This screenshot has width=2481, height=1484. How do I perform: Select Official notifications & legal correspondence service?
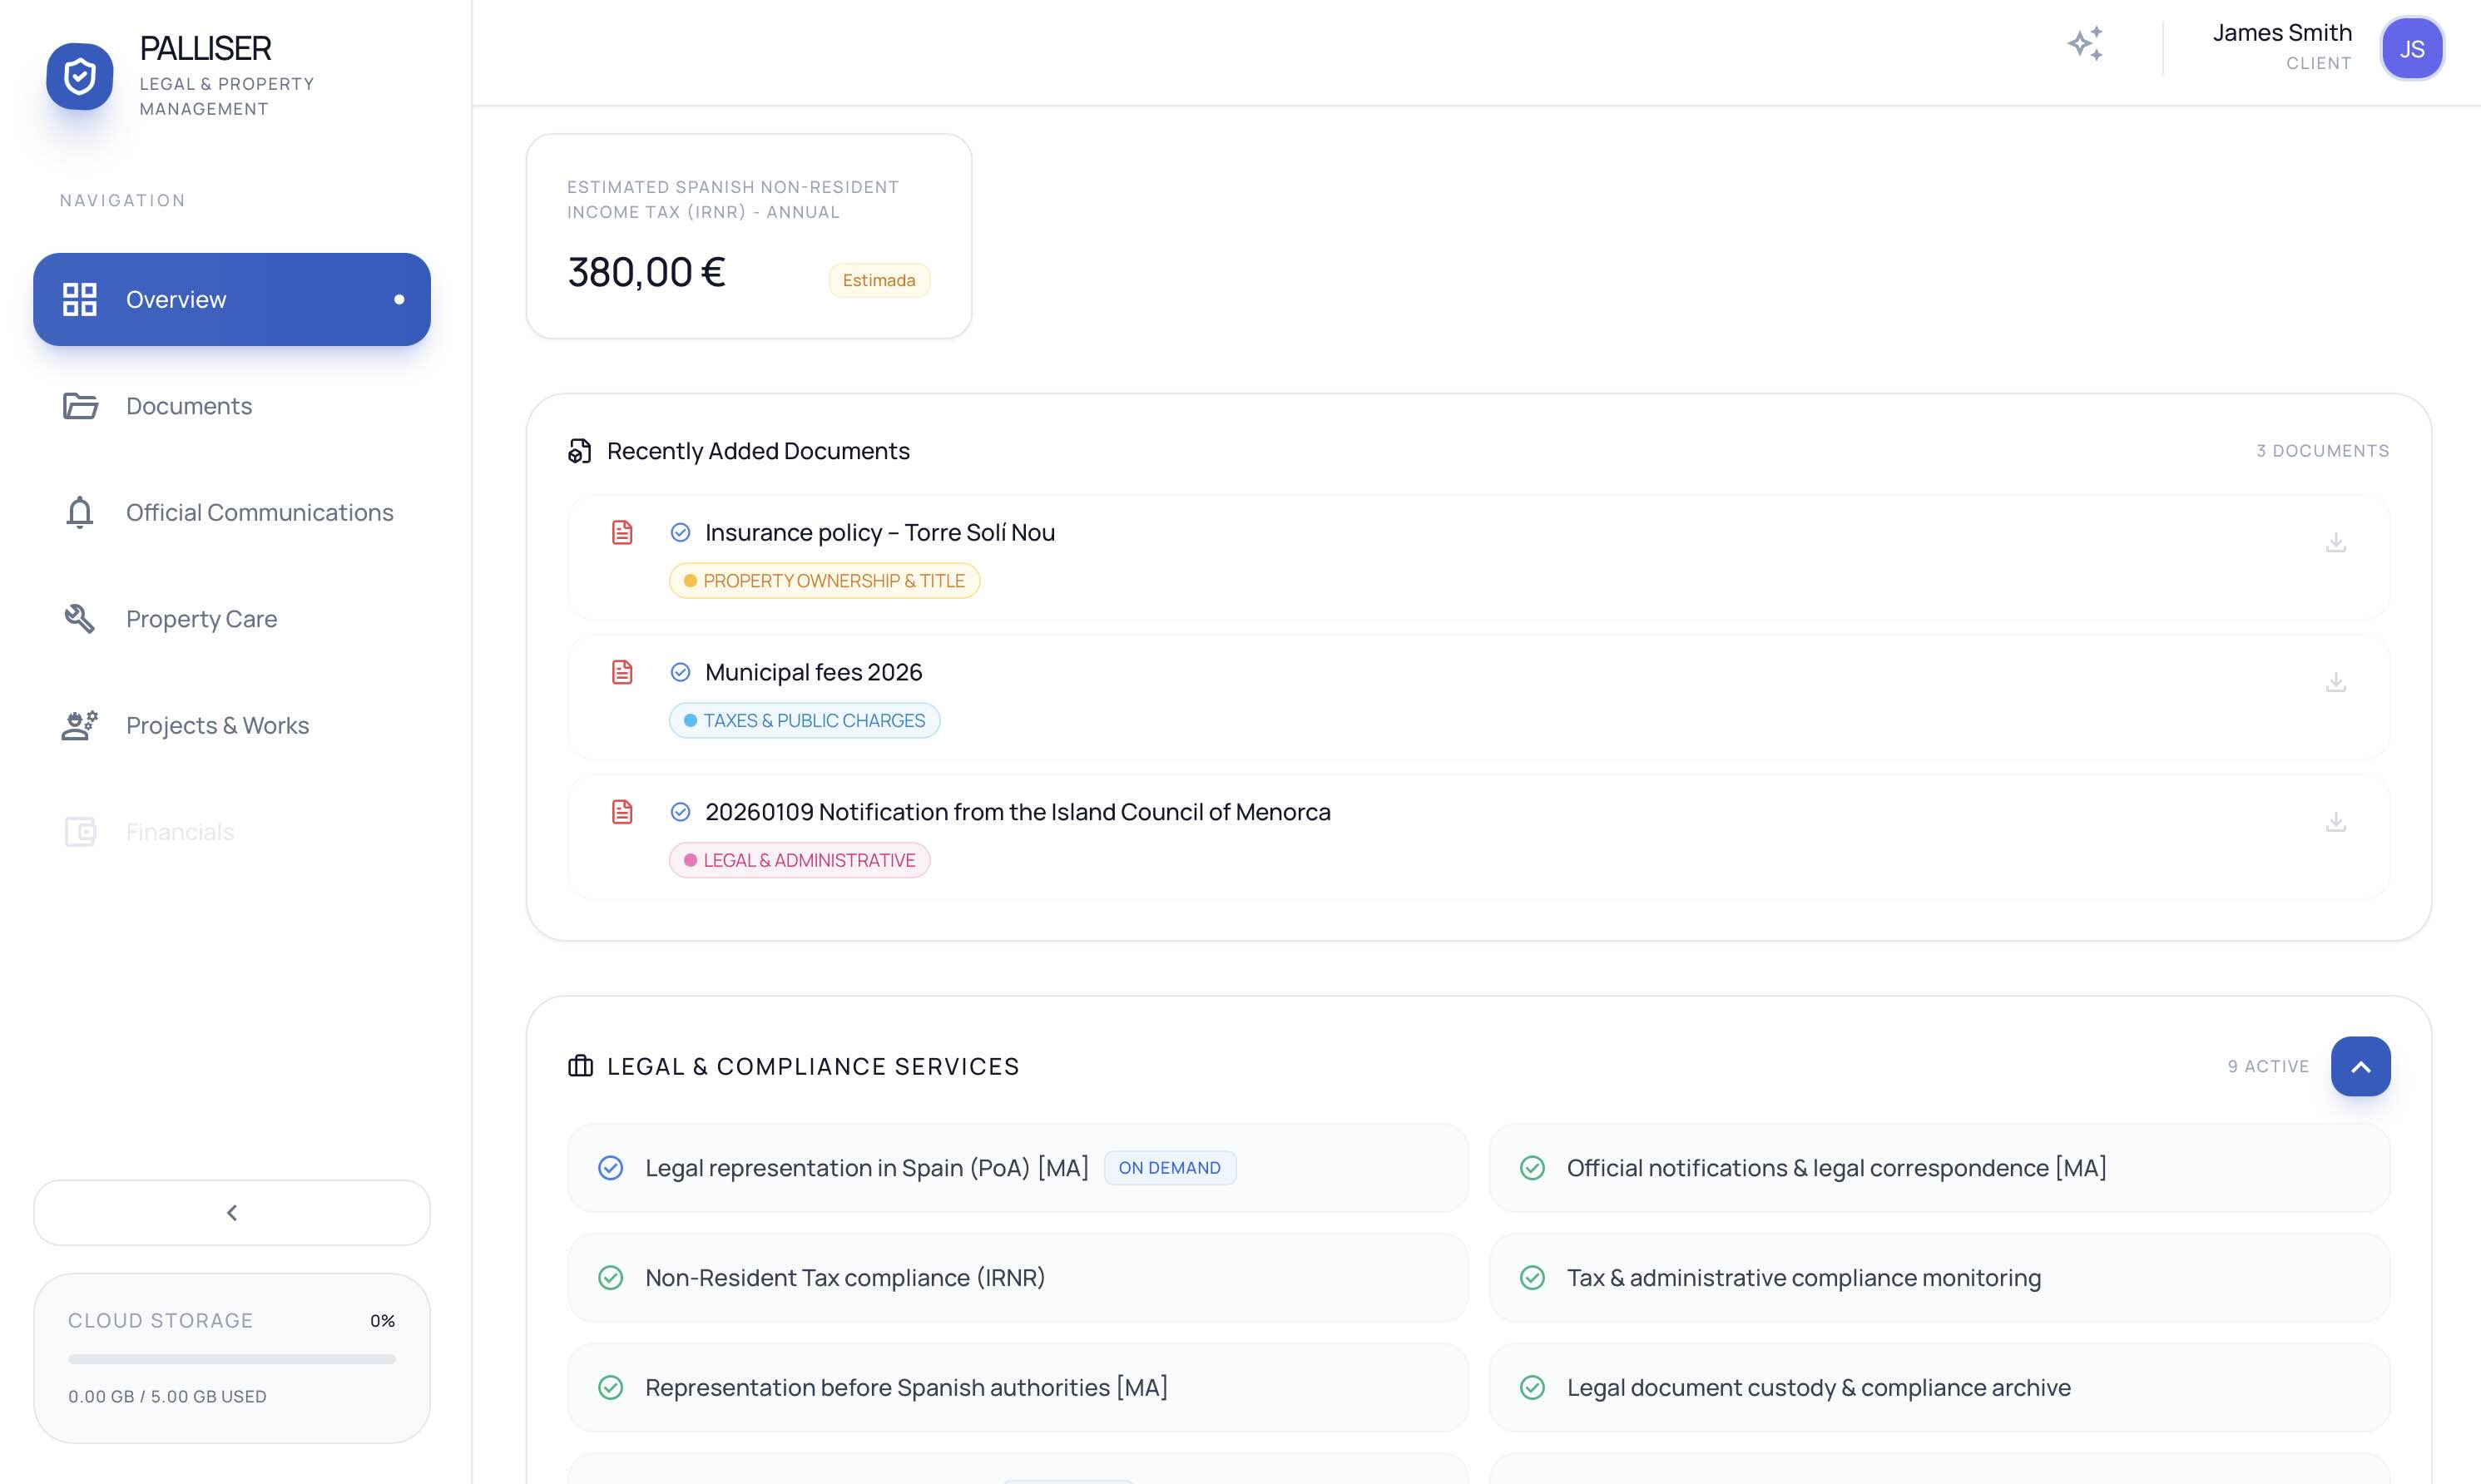tap(1939, 1168)
